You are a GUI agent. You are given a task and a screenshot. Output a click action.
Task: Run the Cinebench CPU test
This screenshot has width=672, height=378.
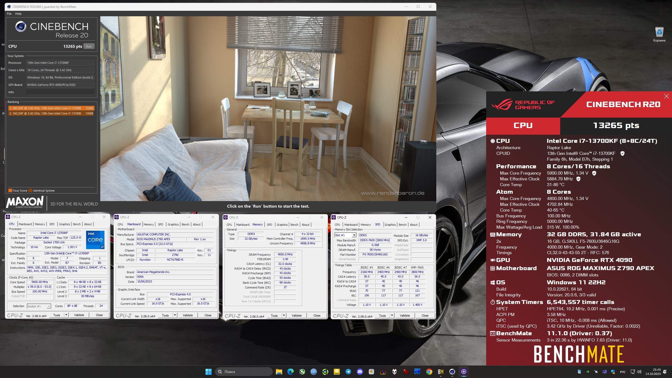89,46
